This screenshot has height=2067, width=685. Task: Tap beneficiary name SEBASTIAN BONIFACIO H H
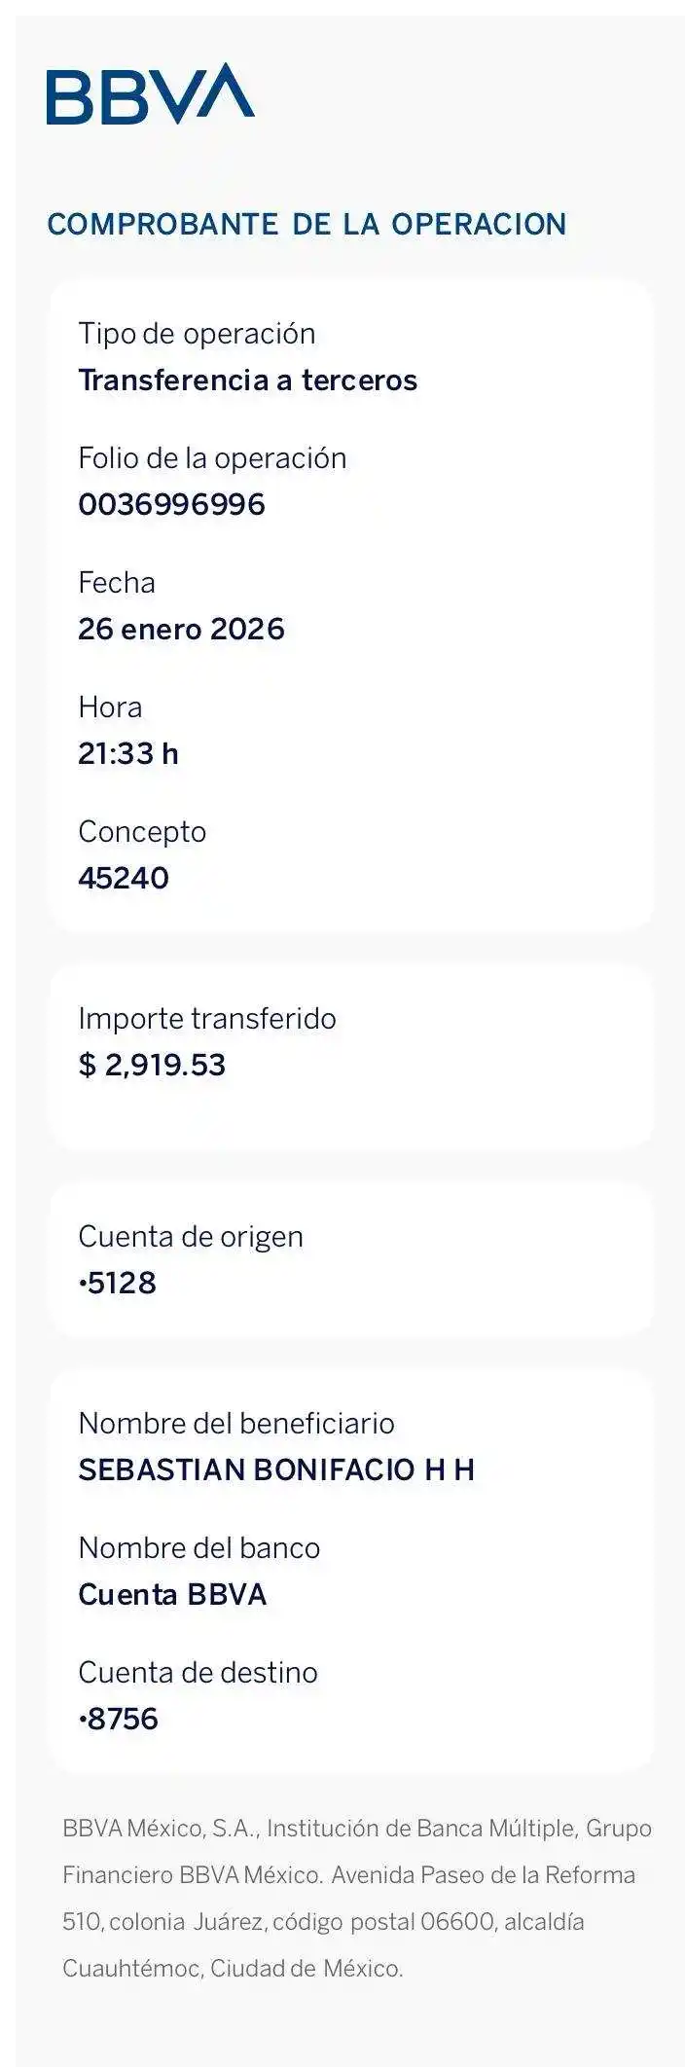(276, 1469)
